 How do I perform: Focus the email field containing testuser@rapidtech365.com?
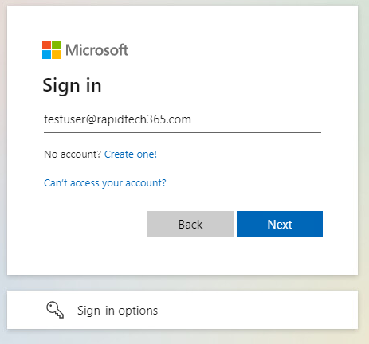pyautogui.click(x=183, y=119)
